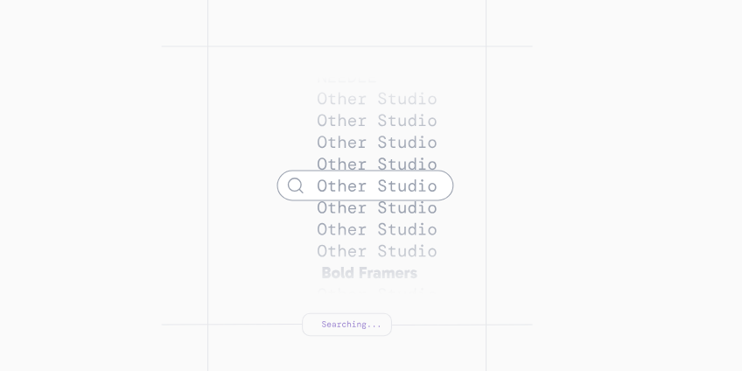Click the faded entry above the topmost Other Studio
Viewport: 742px width, 371px height.
pos(347,81)
